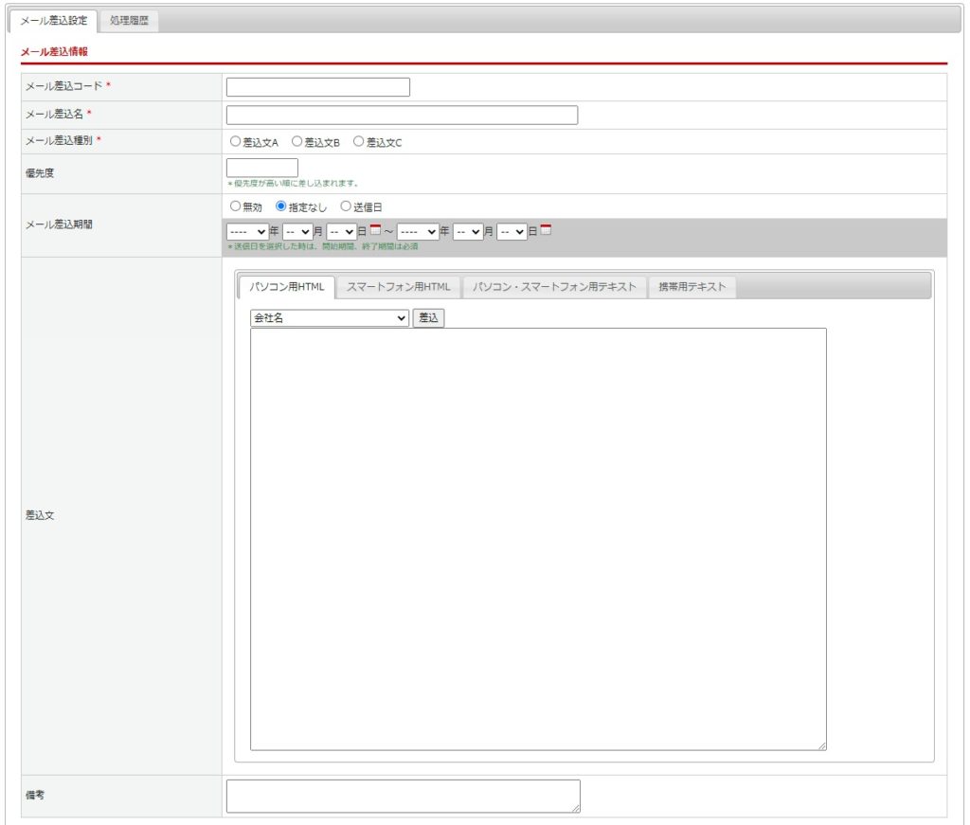This screenshot has height=825, width=970.
Task: Click inside the 備考 notes textarea
Action: tap(403, 796)
